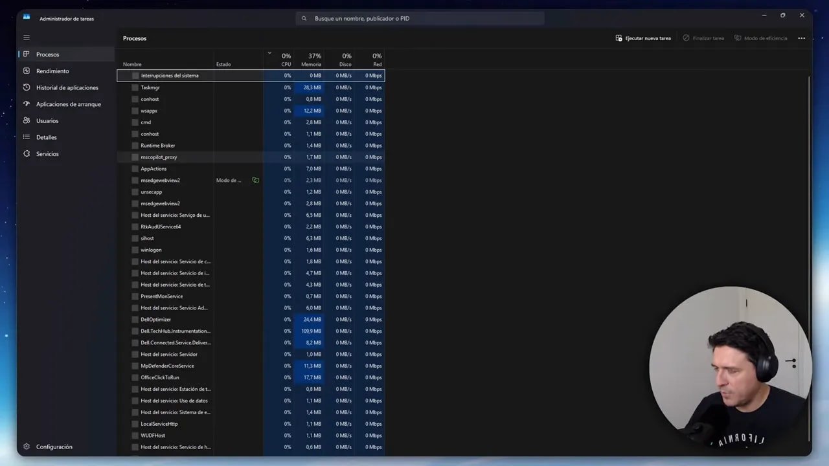Screen dimensions: 829x466
Task: Select Dell.Connected.Service.Deliver... process
Action: tap(251, 343)
